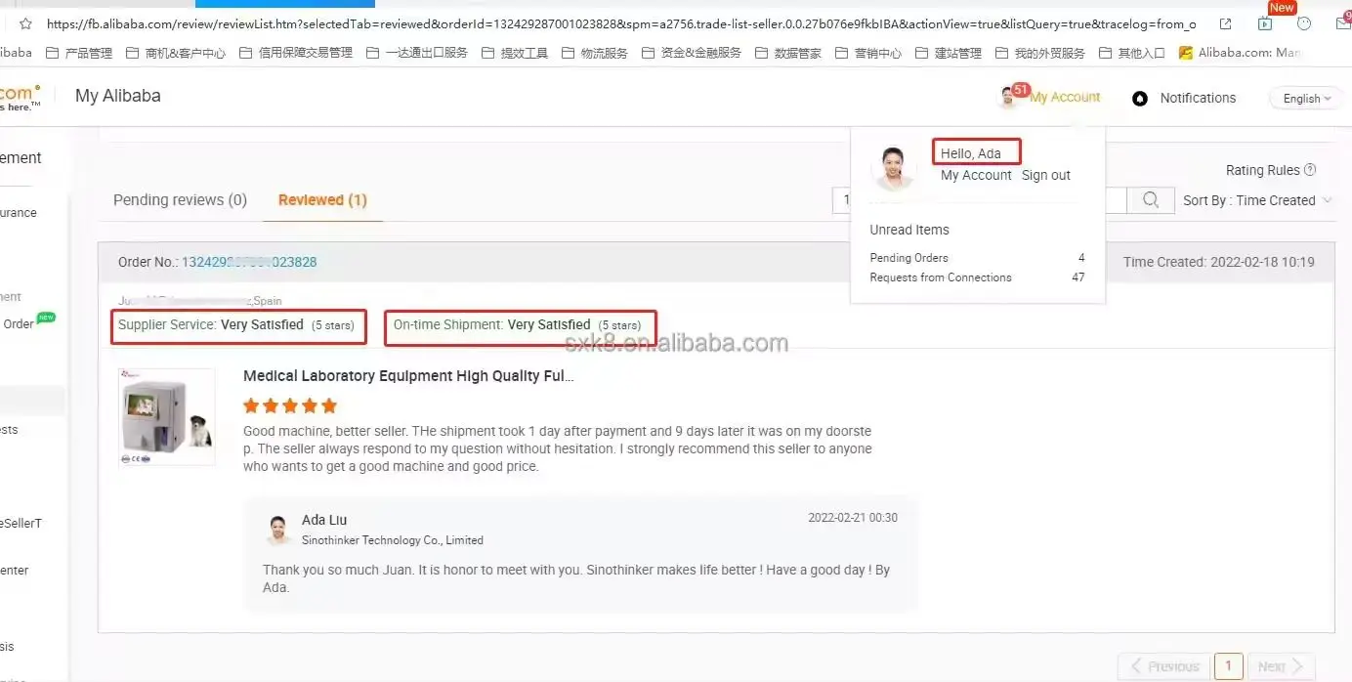Viewport: 1352px width, 682px height.
Task: Click Ada Liu reply avatar
Action: pyautogui.click(x=279, y=530)
